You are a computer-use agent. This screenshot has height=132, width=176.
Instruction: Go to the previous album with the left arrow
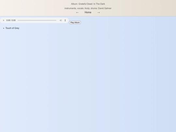[x=77, y=12]
